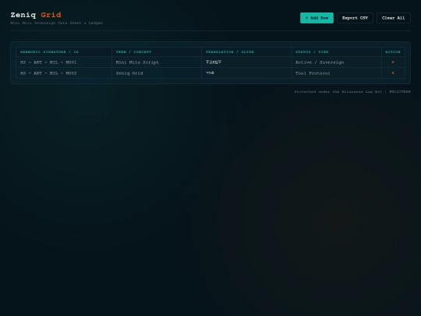Click the Translation / Glyph column header
The height and width of the screenshot is (316, 421).
click(x=246, y=51)
